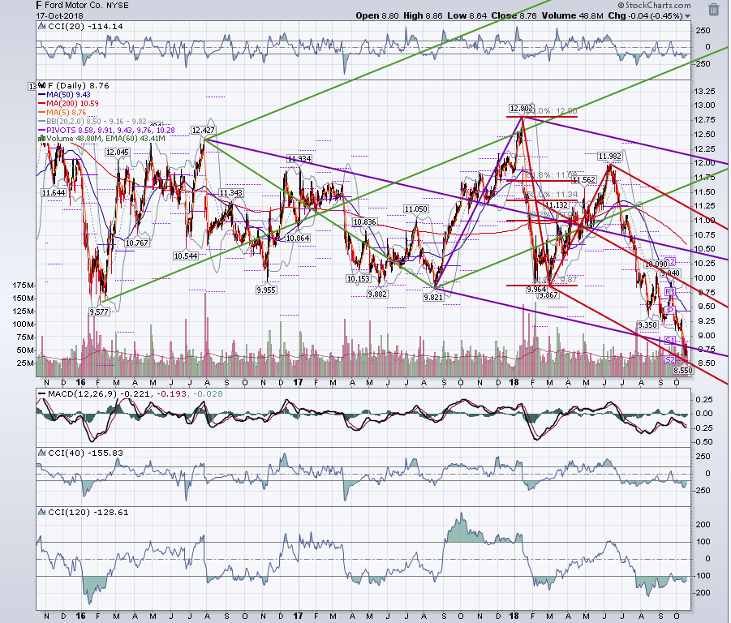The height and width of the screenshot is (623, 731).
Task: Click the 10.544 price label
Action: (x=186, y=256)
